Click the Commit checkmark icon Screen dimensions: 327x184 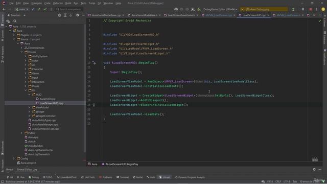[45, 9]
